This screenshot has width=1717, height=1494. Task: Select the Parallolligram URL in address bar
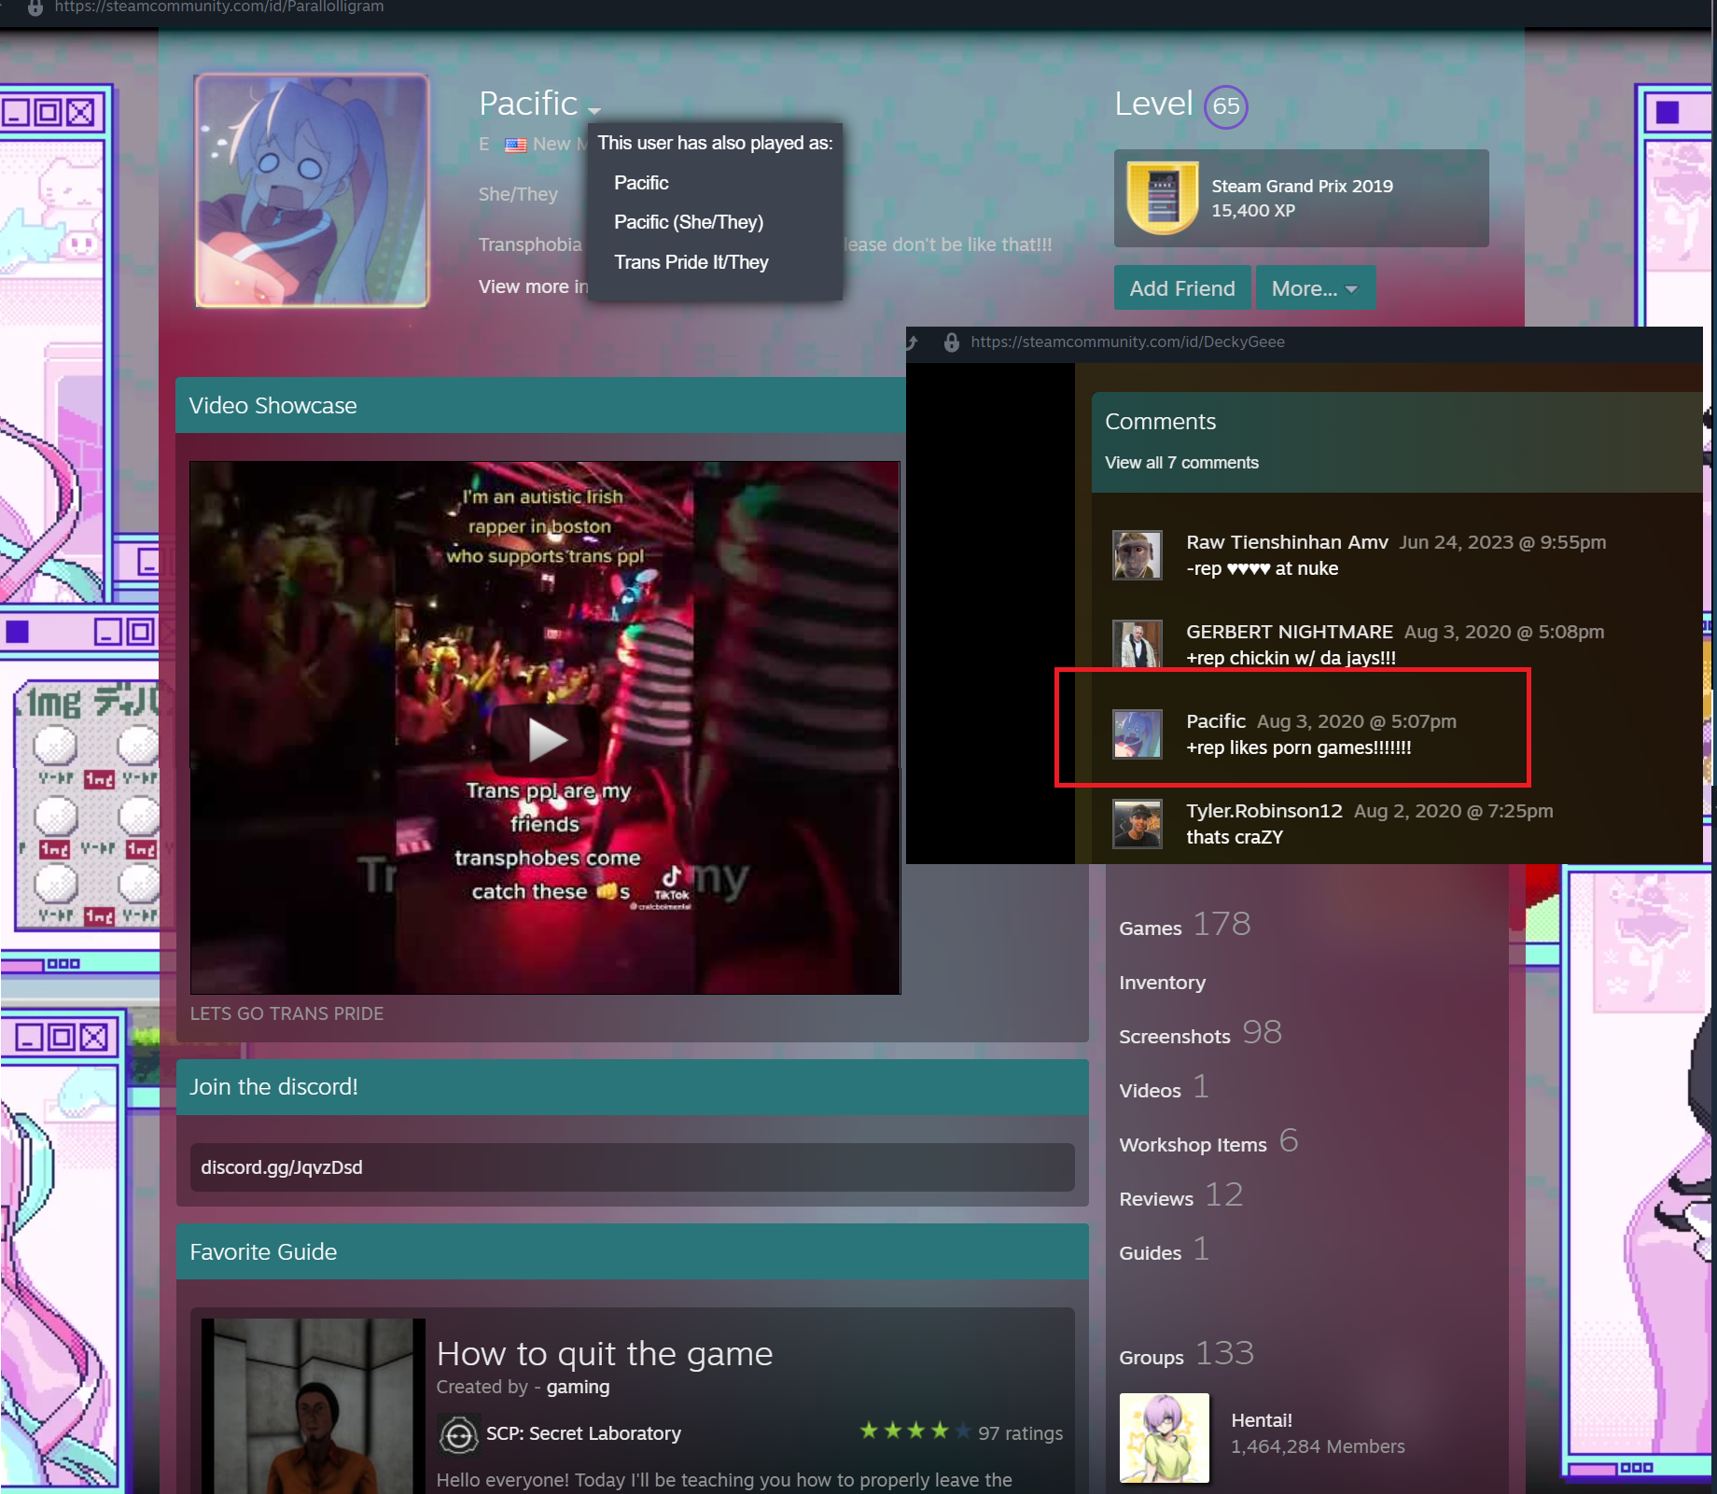[x=219, y=7]
